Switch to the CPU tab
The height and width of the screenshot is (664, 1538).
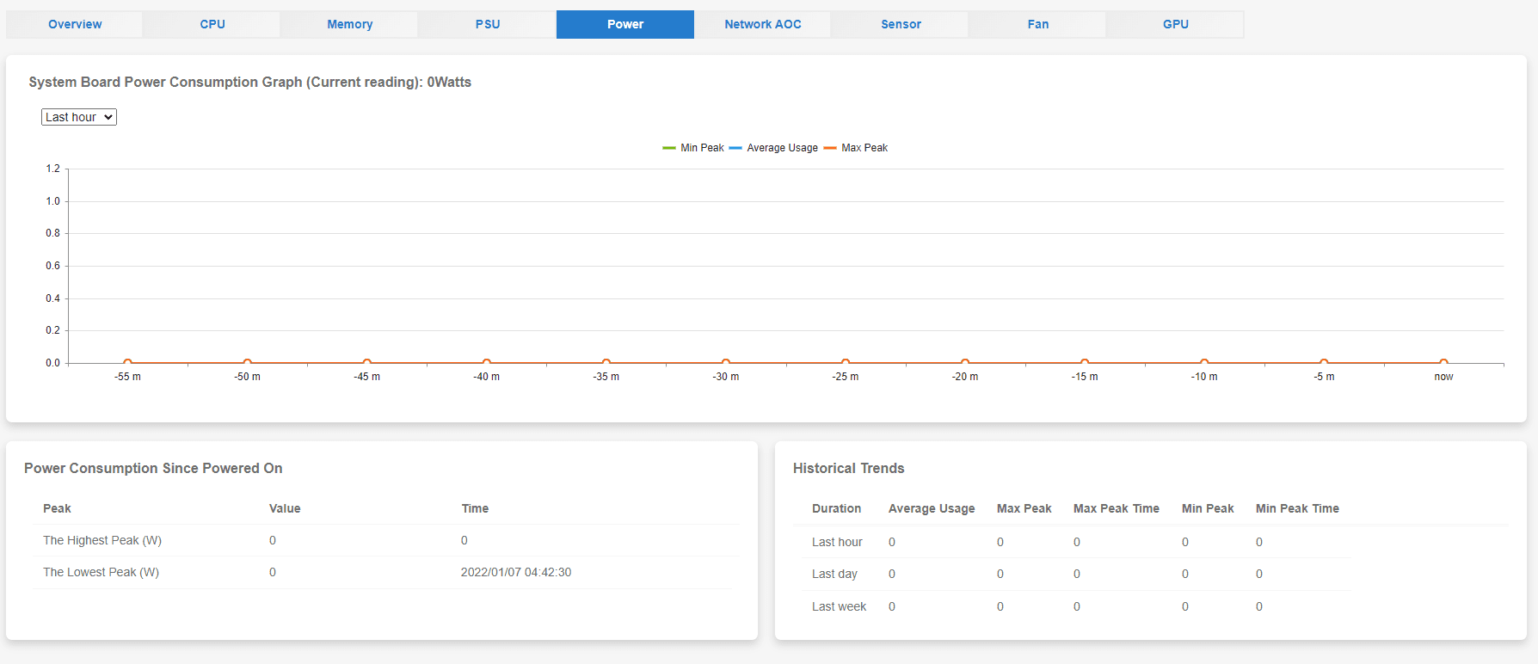[212, 24]
